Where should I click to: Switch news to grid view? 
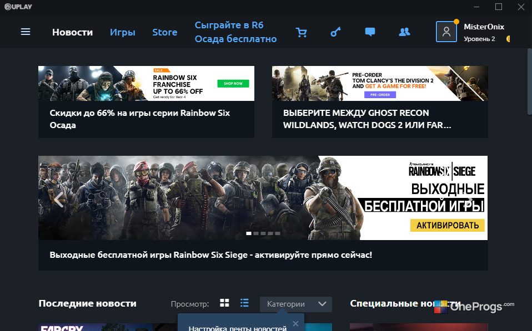[x=224, y=303]
